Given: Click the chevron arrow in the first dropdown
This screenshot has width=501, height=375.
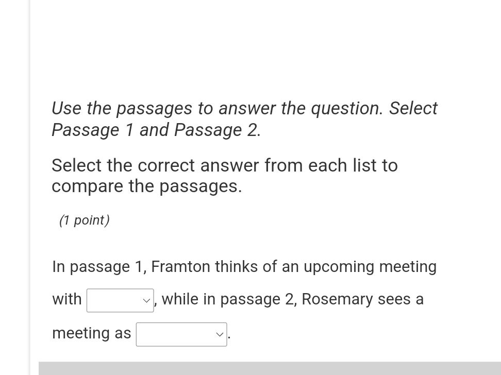Looking at the screenshot, I should (146, 300).
